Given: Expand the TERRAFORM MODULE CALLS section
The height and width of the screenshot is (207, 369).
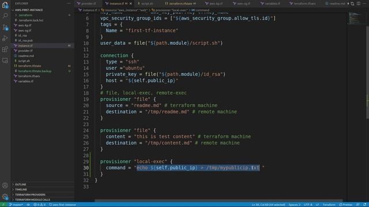Looking at the screenshot, I should pos(43,200).
